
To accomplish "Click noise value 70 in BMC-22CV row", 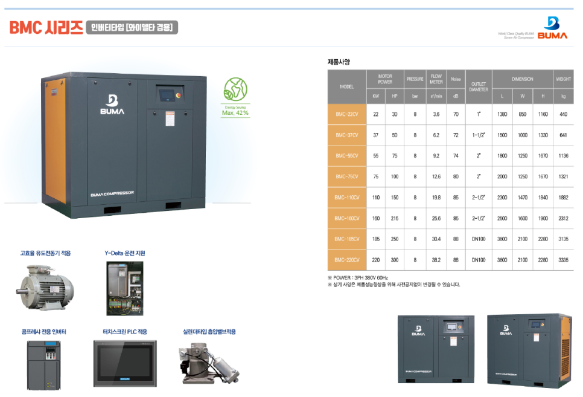I will point(456,114).
